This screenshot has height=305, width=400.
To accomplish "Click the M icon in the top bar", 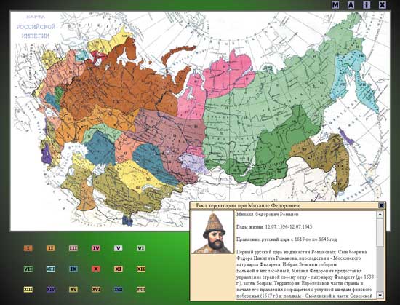I will pyautogui.click(x=335, y=5).
